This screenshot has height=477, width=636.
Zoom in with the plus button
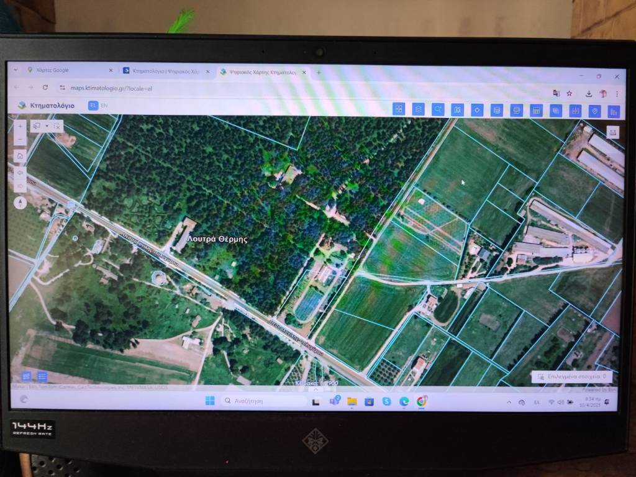coord(20,125)
